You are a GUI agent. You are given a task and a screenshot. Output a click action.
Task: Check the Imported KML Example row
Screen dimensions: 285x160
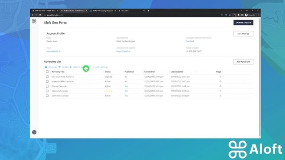tap(47, 81)
